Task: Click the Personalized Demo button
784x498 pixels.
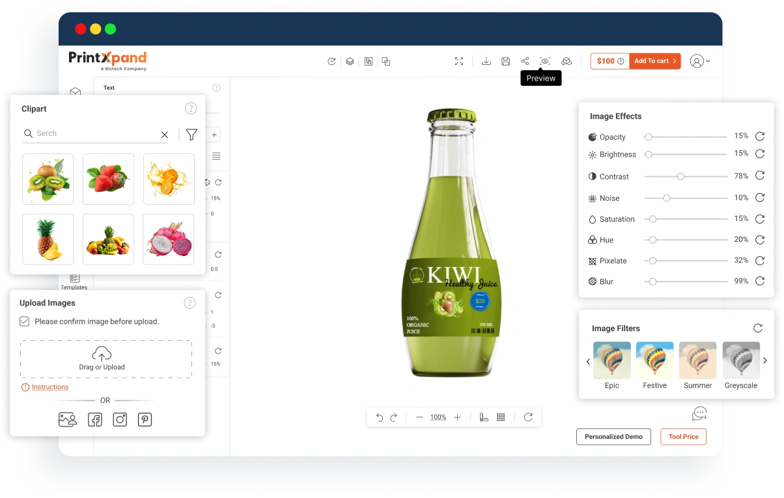Action: coord(613,437)
